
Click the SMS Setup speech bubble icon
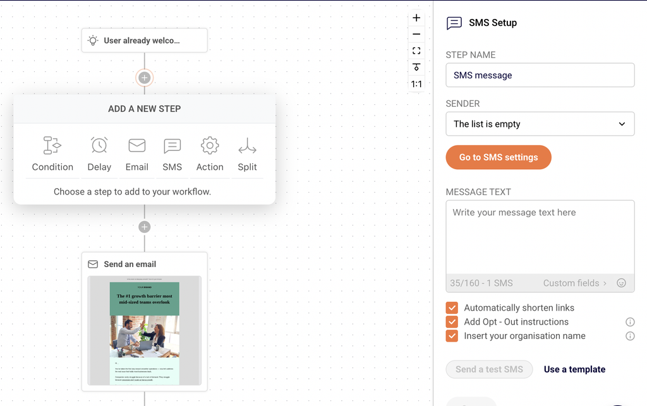(x=454, y=23)
